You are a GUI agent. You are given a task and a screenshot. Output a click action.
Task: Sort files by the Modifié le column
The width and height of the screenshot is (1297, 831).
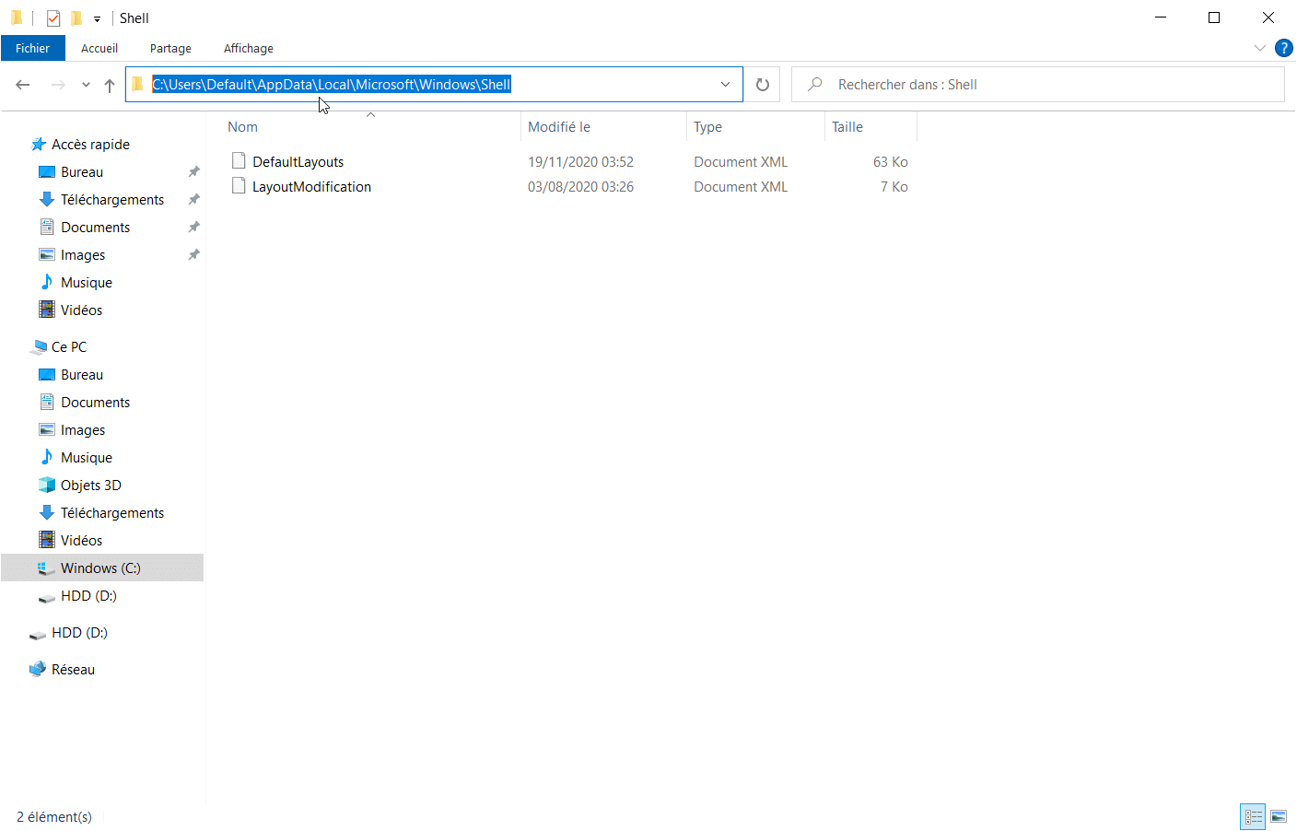559,127
